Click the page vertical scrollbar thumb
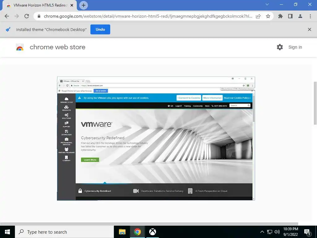This screenshot has width=317, height=238. click(315, 103)
